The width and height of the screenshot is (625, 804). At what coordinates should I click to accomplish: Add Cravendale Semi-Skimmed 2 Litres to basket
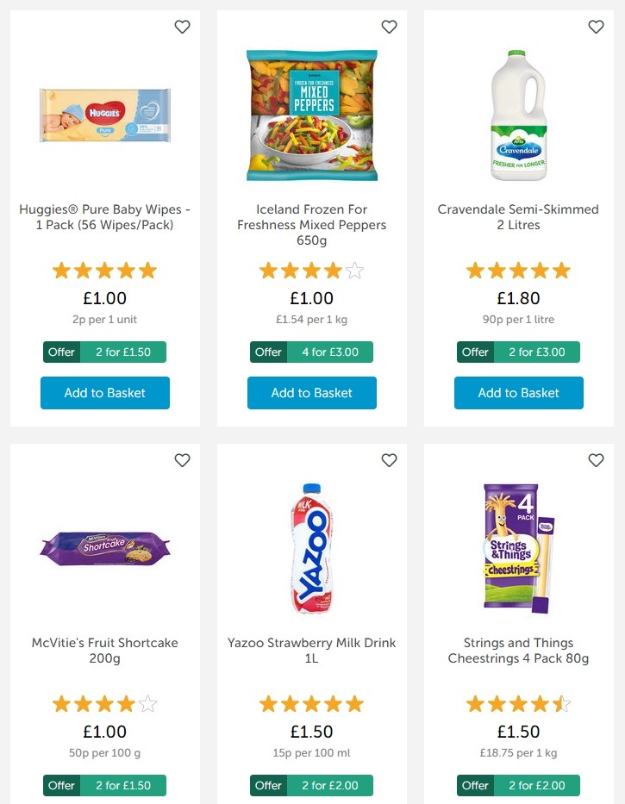[518, 393]
